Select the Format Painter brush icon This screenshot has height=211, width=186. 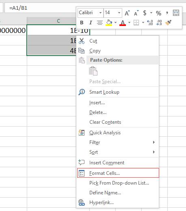(168, 23)
